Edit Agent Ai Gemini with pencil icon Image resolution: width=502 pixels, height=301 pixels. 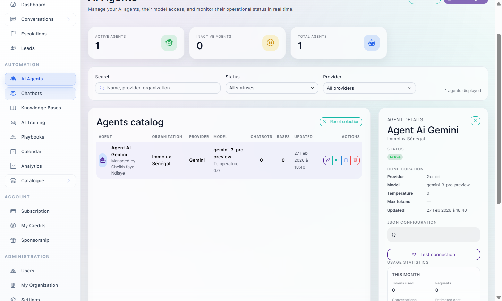click(x=328, y=160)
